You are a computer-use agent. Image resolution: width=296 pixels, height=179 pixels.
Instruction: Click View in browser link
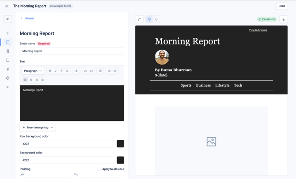[258, 30]
